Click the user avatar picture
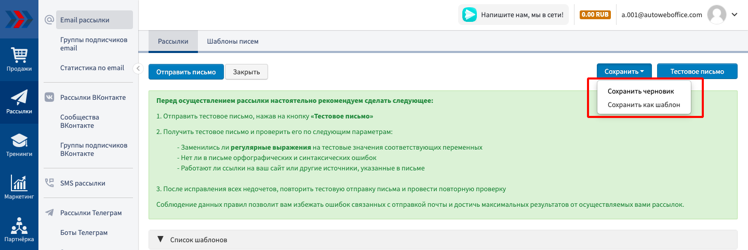 coord(716,15)
